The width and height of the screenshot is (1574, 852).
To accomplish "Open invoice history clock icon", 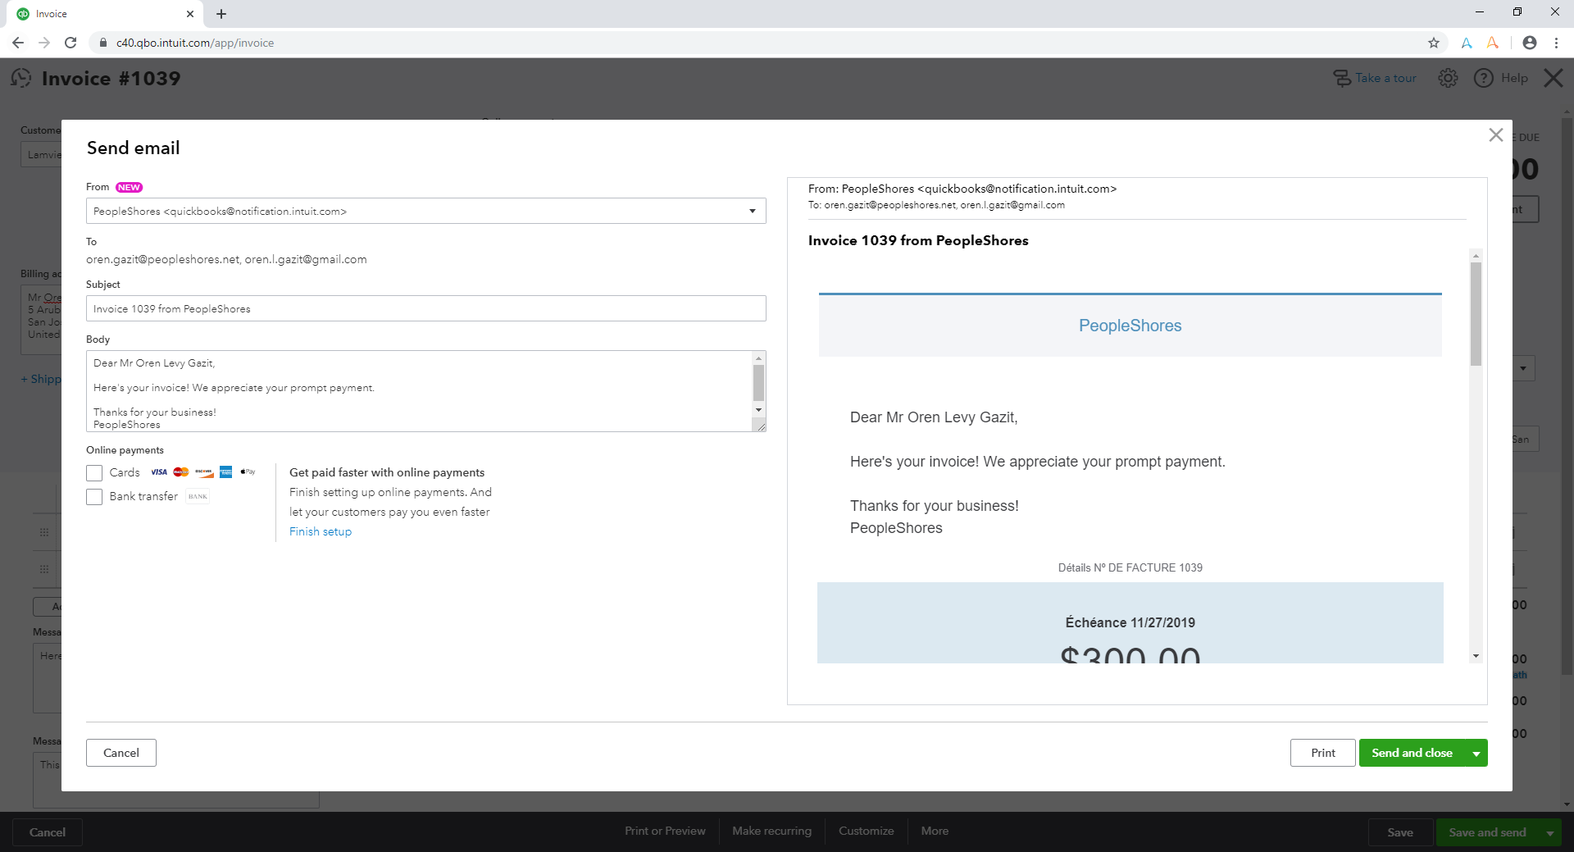I will pos(21,78).
